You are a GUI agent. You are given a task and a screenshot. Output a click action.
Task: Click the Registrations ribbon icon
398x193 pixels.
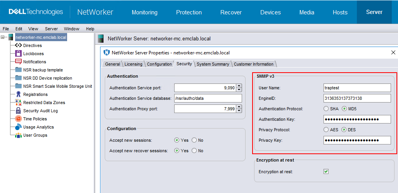[18, 94]
